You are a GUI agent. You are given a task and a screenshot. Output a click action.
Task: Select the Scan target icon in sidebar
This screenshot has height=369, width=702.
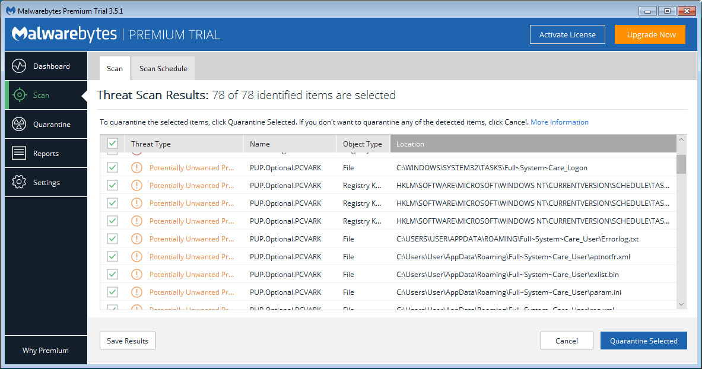click(19, 95)
